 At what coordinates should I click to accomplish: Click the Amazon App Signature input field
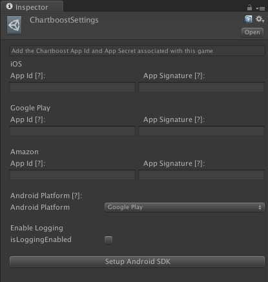point(201,175)
